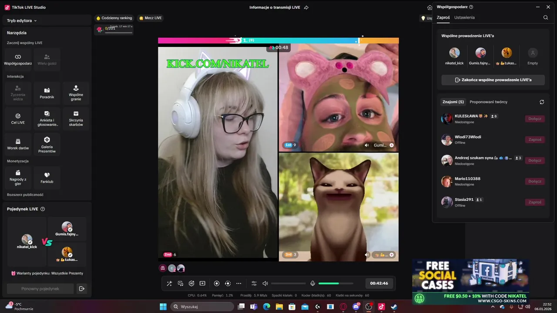
Task: Open the Windows Start menu
Action: point(163,306)
